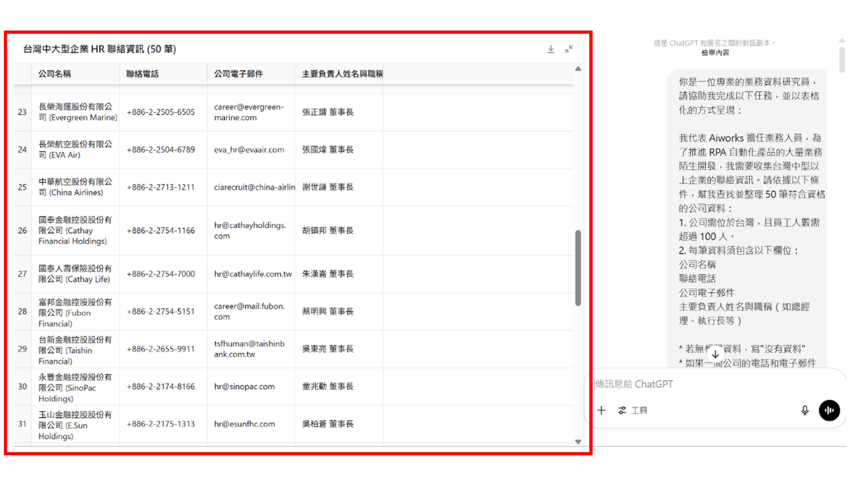This screenshot has height=484, width=860.
Task: Click the career@evergreen-marine.com email cell
Action: (251, 112)
